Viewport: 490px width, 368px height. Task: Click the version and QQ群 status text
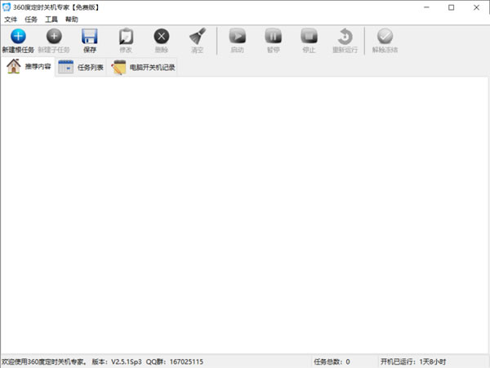(147, 361)
